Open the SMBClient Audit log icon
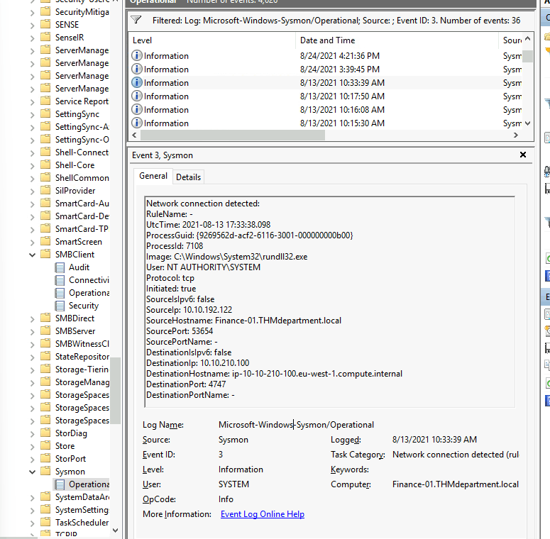The width and height of the screenshot is (550, 539). click(x=60, y=267)
